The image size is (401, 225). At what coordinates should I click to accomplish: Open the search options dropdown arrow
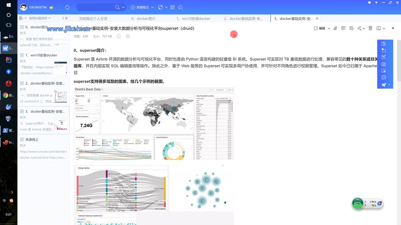[123, 7]
